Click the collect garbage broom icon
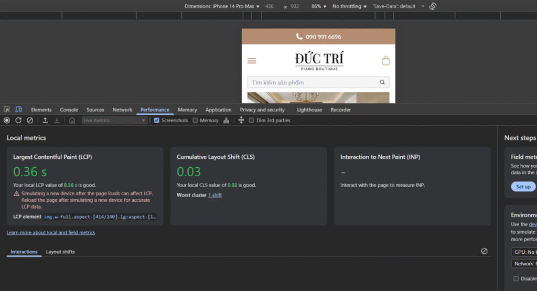537x291 pixels. coord(227,121)
